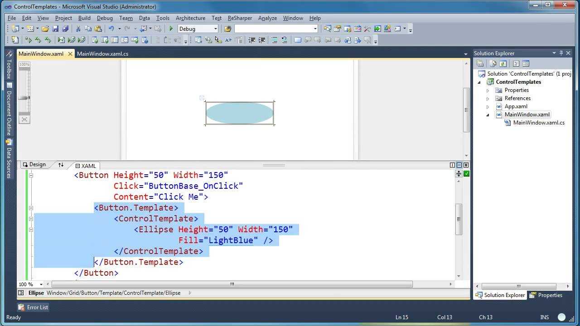Collapse the Button.Template code region
Image resolution: width=580 pixels, height=326 pixels.
(x=31, y=208)
